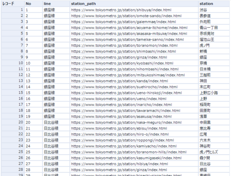Image resolution: width=231 pixels, height=176 pixels.
Task: Click the station cell '渋谷'
Action: (x=214, y=10)
